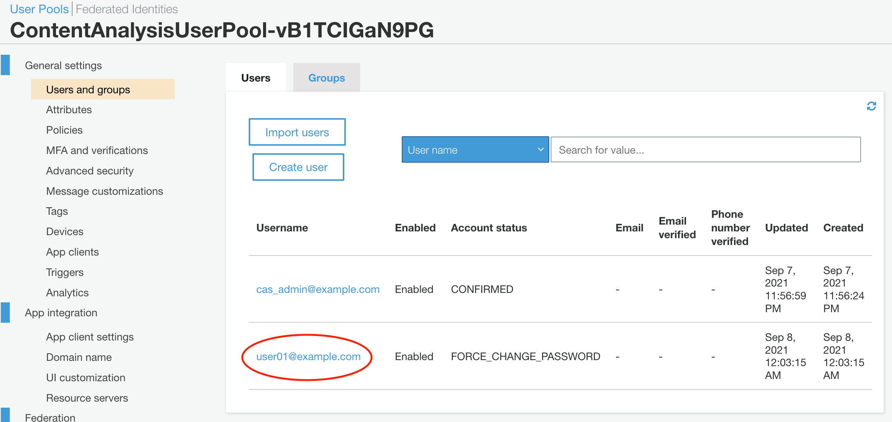The image size is (892, 422).
Task: Go to the App clients section
Action: tap(72, 252)
